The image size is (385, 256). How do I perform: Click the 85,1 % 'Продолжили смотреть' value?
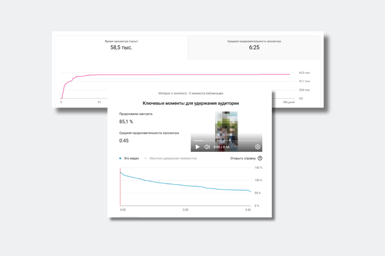click(x=126, y=121)
